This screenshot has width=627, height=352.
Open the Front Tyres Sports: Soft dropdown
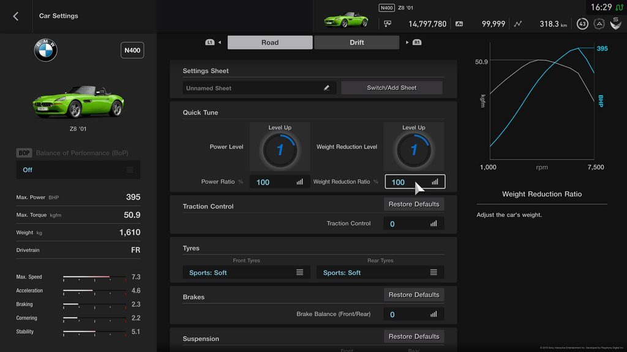click(x=246, y=273)
